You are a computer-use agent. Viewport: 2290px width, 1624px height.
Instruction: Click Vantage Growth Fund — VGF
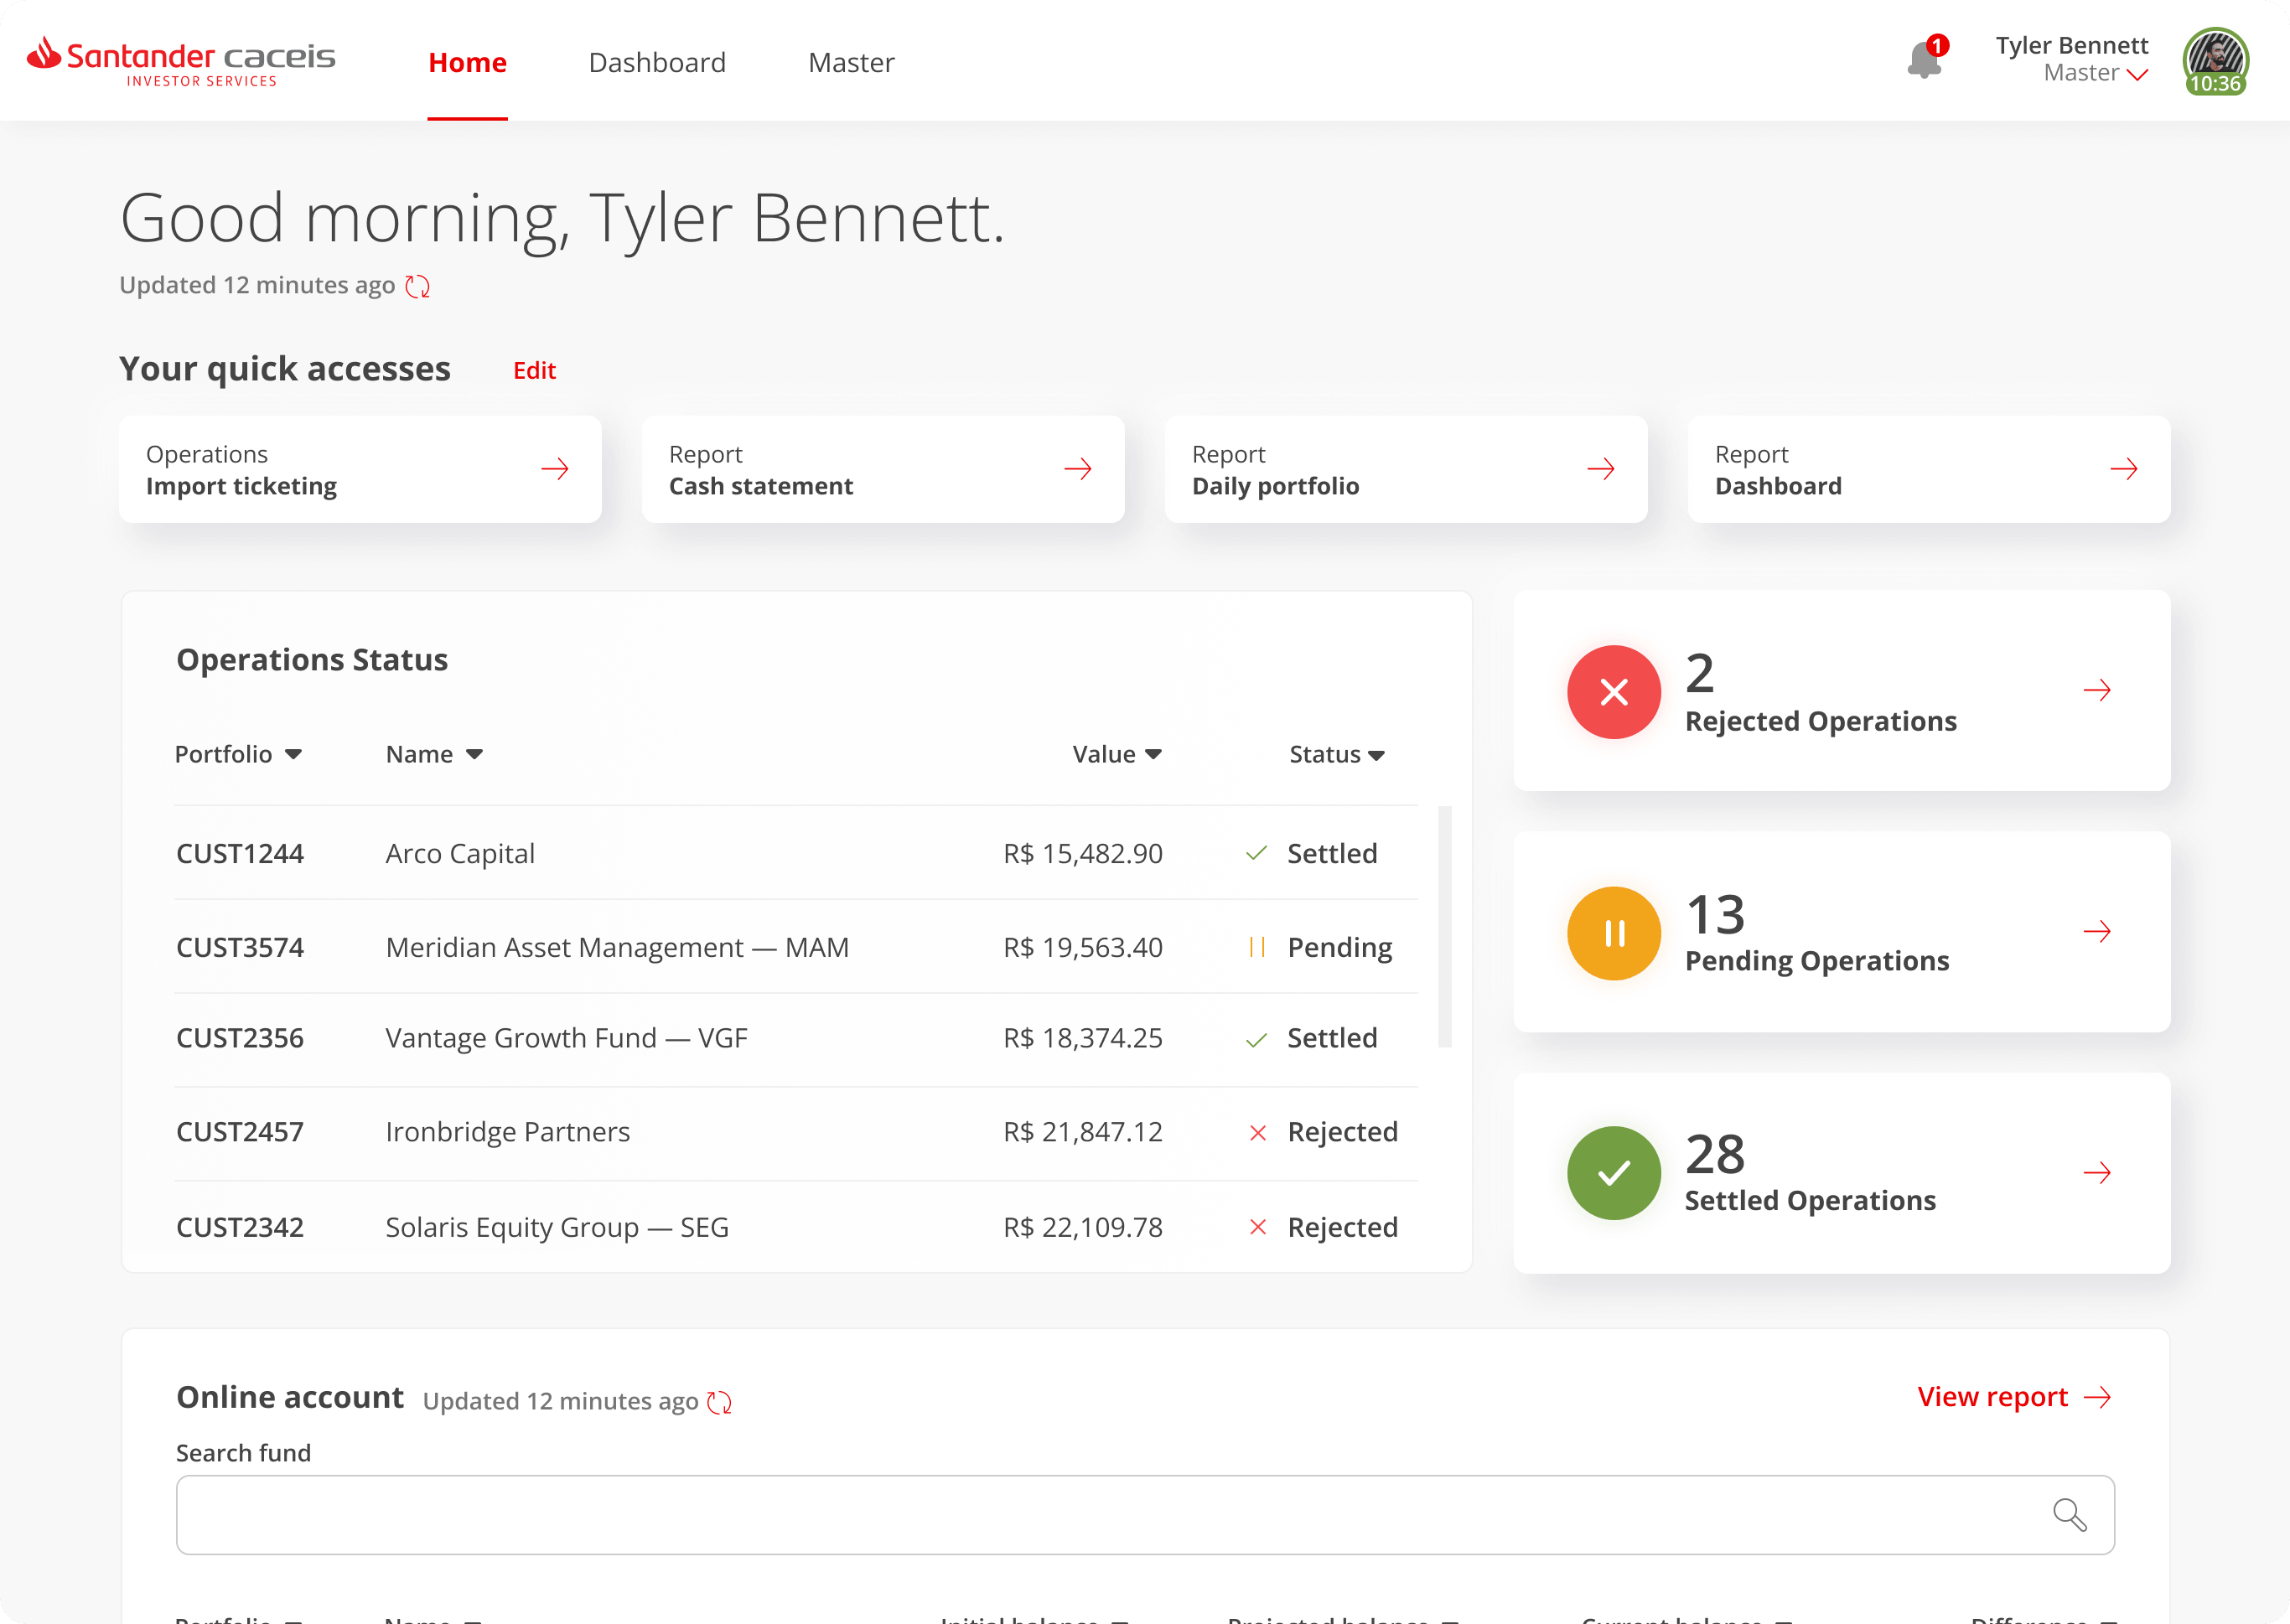[566, 1038]
